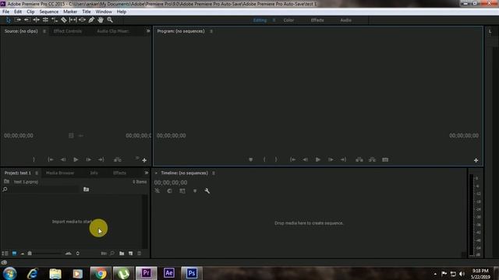
Task: Open Program monitor Button Editor plus
Action: (476, 160)
